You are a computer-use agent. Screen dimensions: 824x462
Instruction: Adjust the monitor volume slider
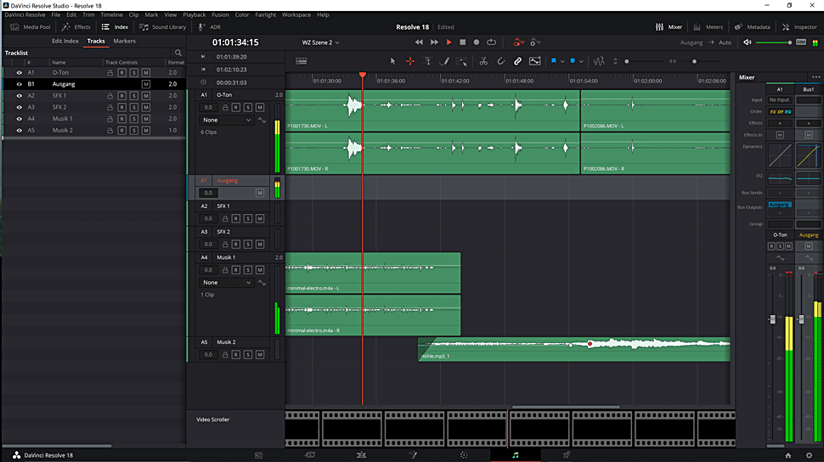[774, 42]
